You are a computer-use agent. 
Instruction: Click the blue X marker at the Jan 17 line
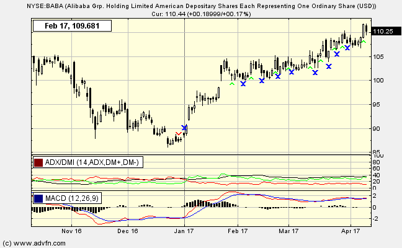tap(184, 128)
